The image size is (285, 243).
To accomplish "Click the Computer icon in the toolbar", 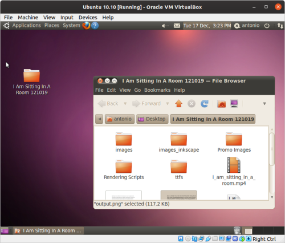I will [x=234, y=104].
